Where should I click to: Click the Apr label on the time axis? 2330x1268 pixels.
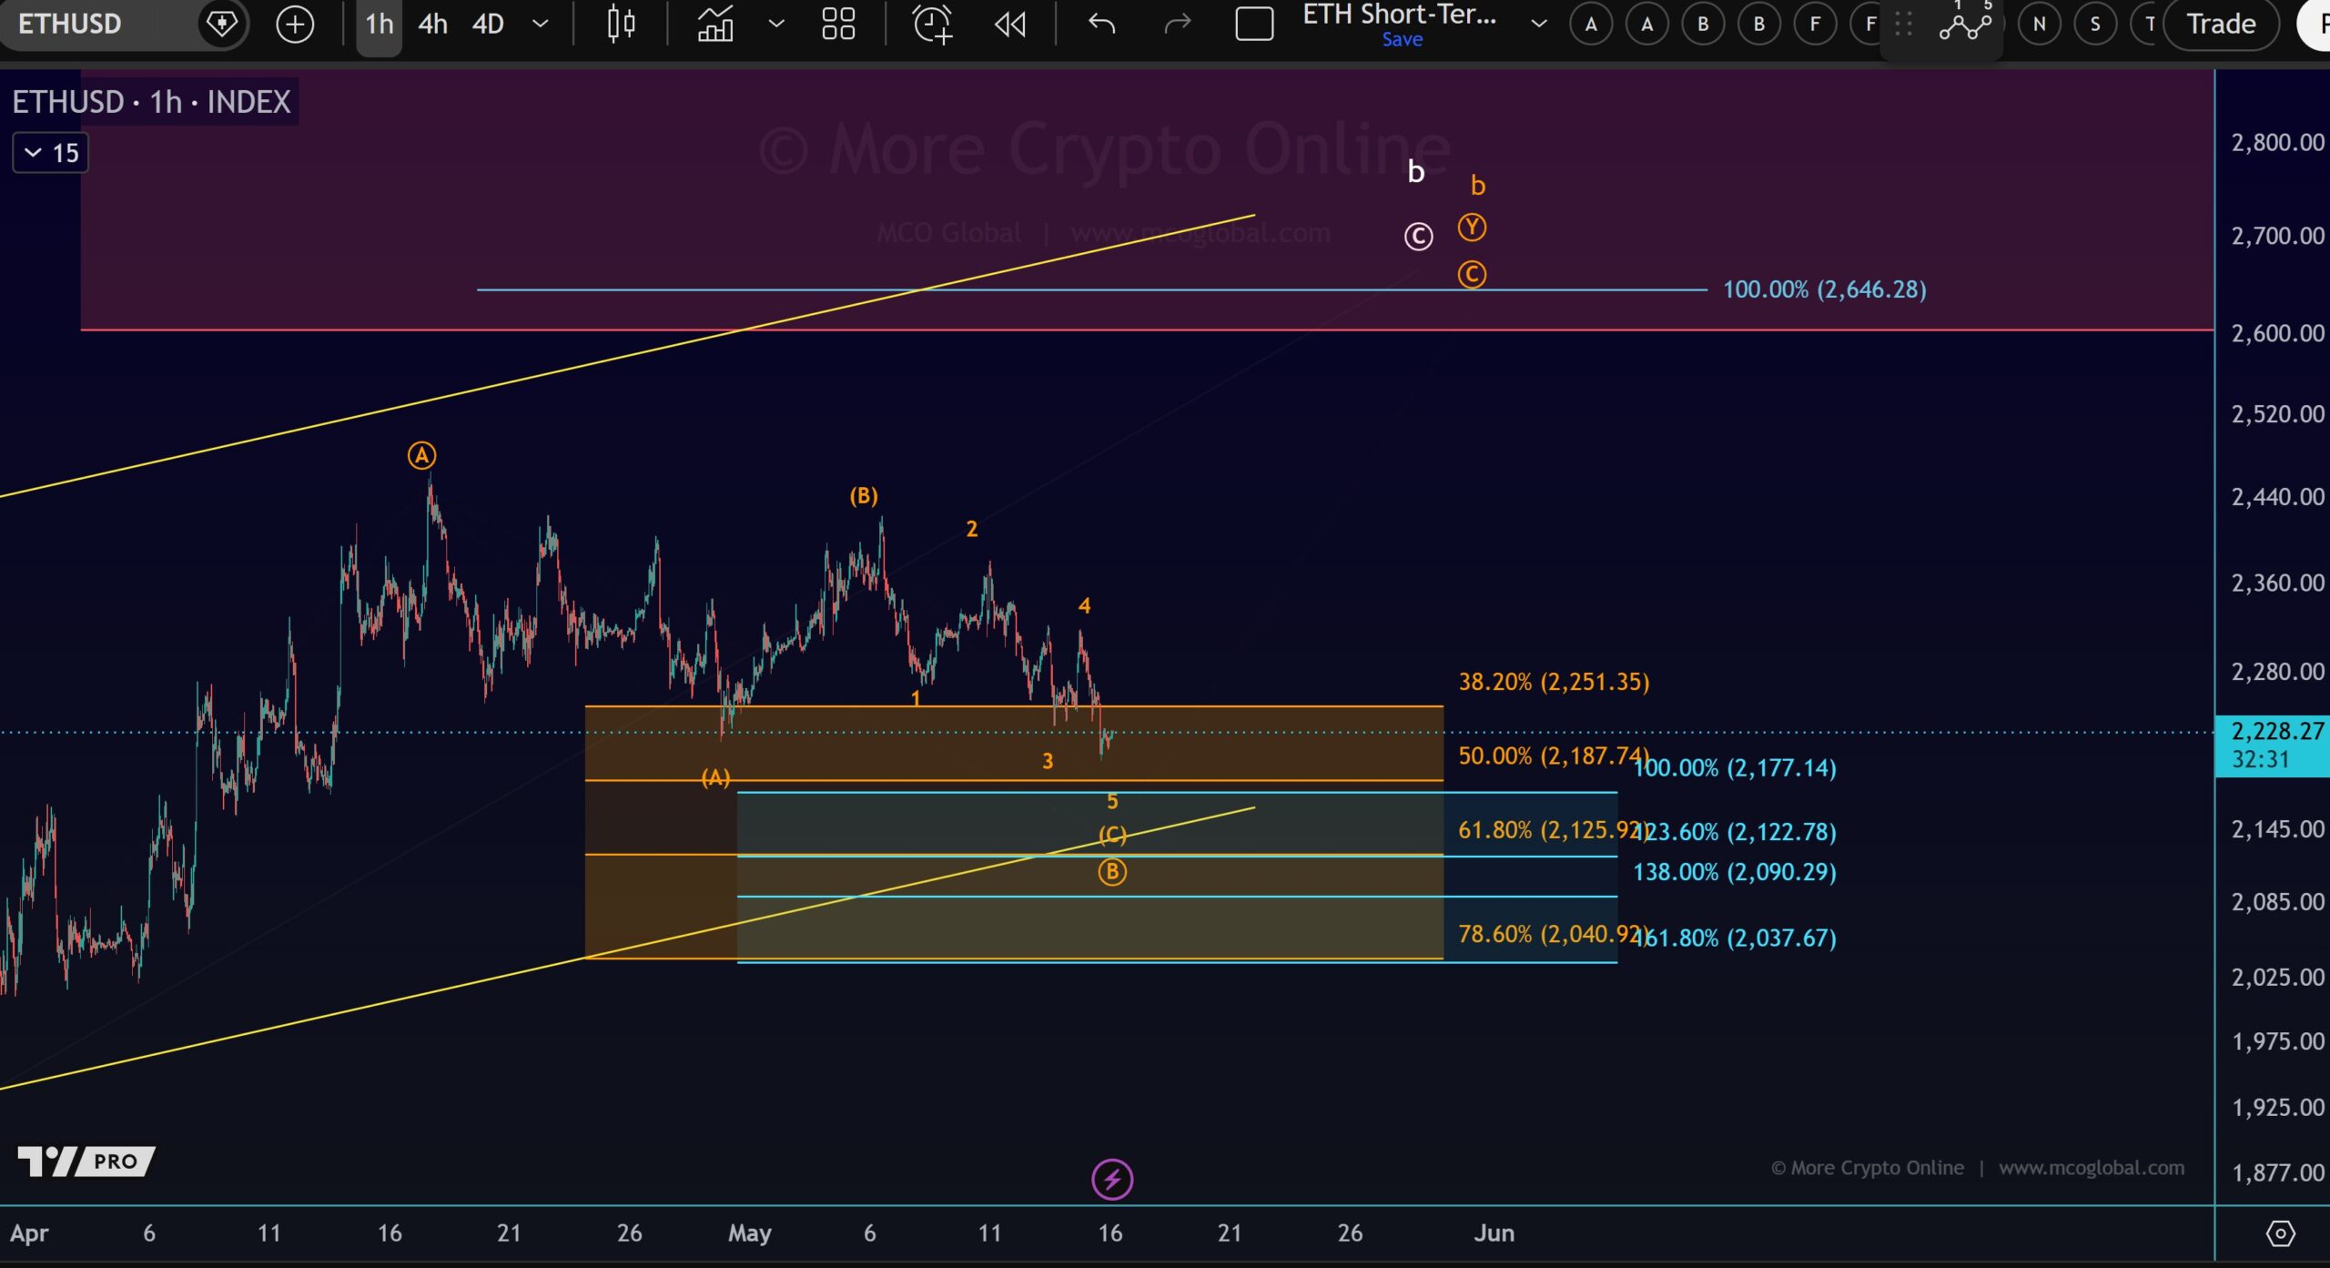pos(29,1233)
